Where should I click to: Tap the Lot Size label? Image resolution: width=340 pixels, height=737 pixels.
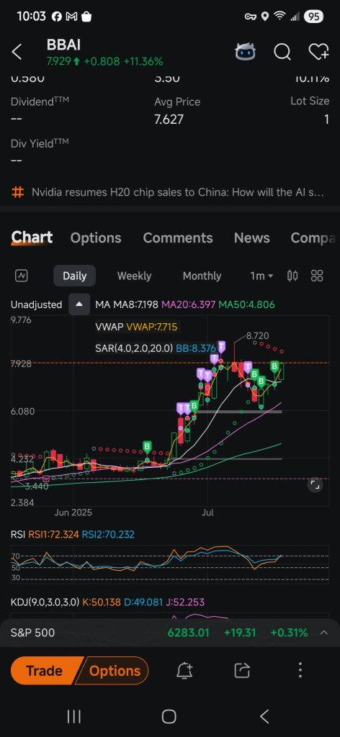(310, 101)
